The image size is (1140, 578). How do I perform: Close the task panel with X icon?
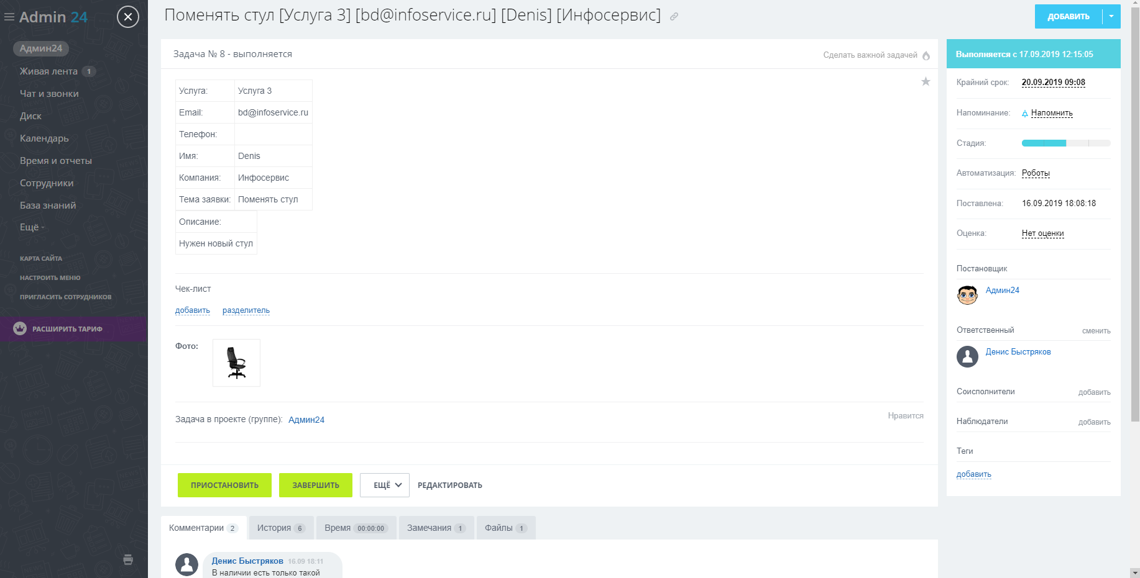pos(128,17)
